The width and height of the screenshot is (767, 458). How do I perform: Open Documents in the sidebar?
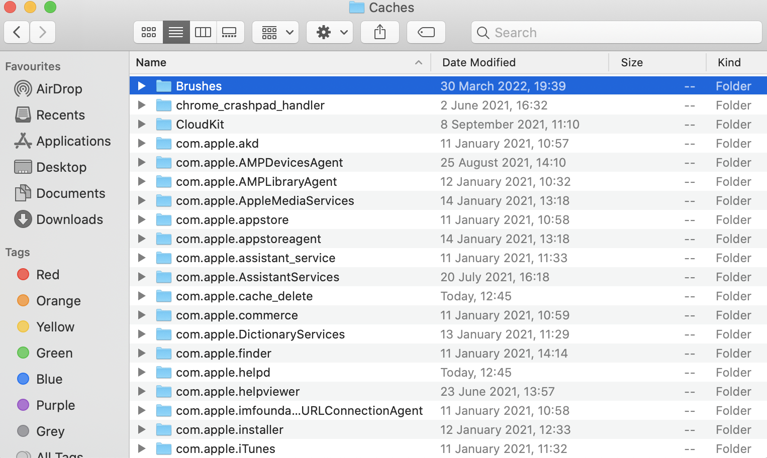pos(60,193)
